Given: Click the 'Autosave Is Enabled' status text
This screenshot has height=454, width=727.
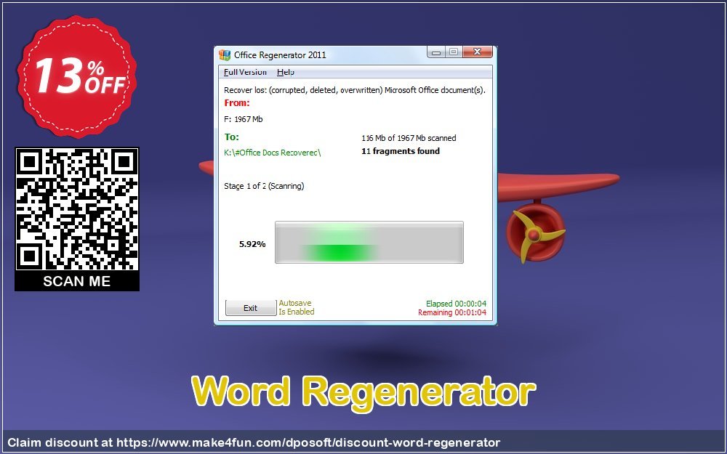Looking at the screenshot, I should click(x=297, y=307).
